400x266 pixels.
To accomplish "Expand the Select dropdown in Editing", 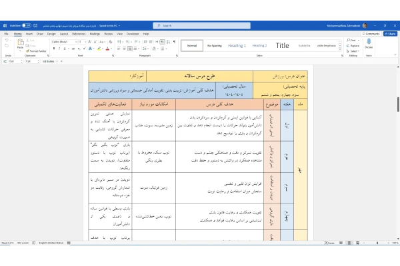I will tap(353, 51).
